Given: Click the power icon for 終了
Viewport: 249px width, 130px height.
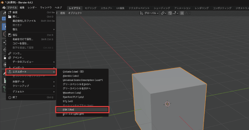Looking at the screenshot, I should coord(10,97).
